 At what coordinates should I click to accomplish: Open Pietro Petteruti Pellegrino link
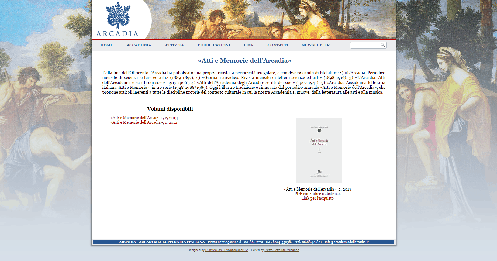[x=282, y=250]
